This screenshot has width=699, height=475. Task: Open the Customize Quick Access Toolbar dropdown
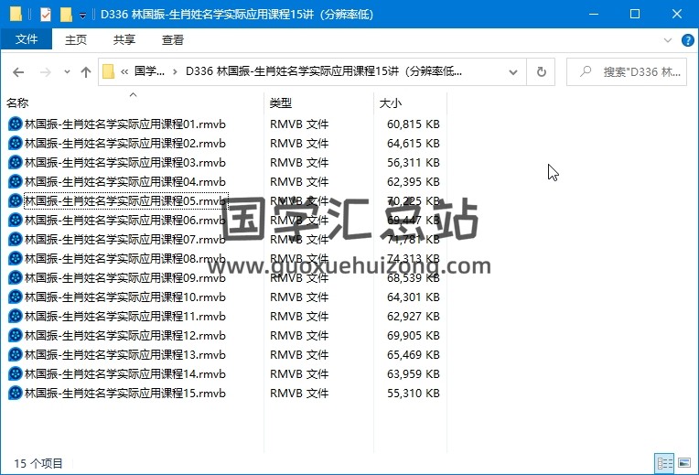[x=82, y=16]
